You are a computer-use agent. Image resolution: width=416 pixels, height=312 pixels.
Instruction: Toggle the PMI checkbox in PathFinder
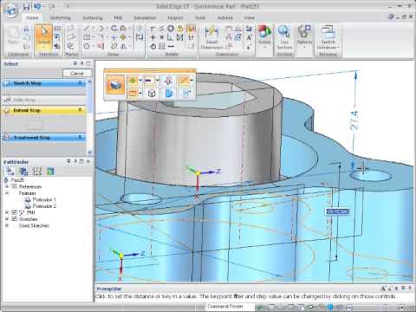[14, 212]
